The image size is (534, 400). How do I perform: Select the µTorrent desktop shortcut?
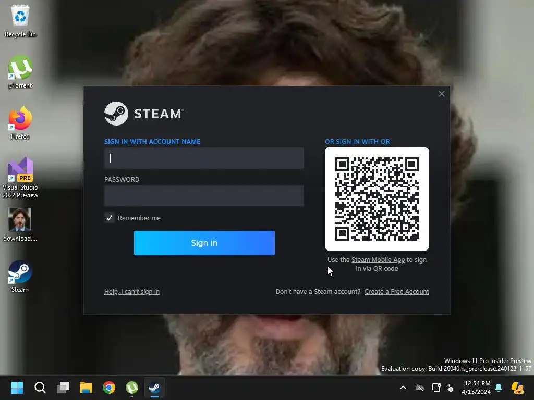20,72
